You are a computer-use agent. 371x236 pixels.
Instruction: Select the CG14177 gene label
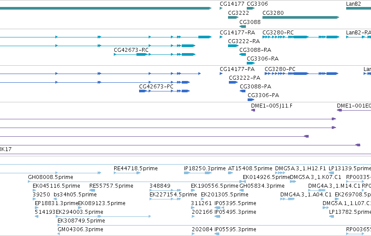point(232,4)
